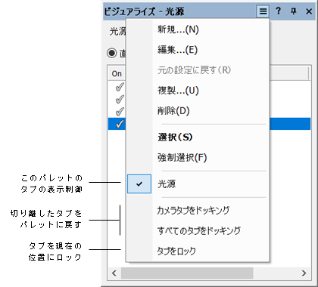Screen dimensions: 318x287
Task: Choose 編集...(E) from the menu
Action: point(198,50)
